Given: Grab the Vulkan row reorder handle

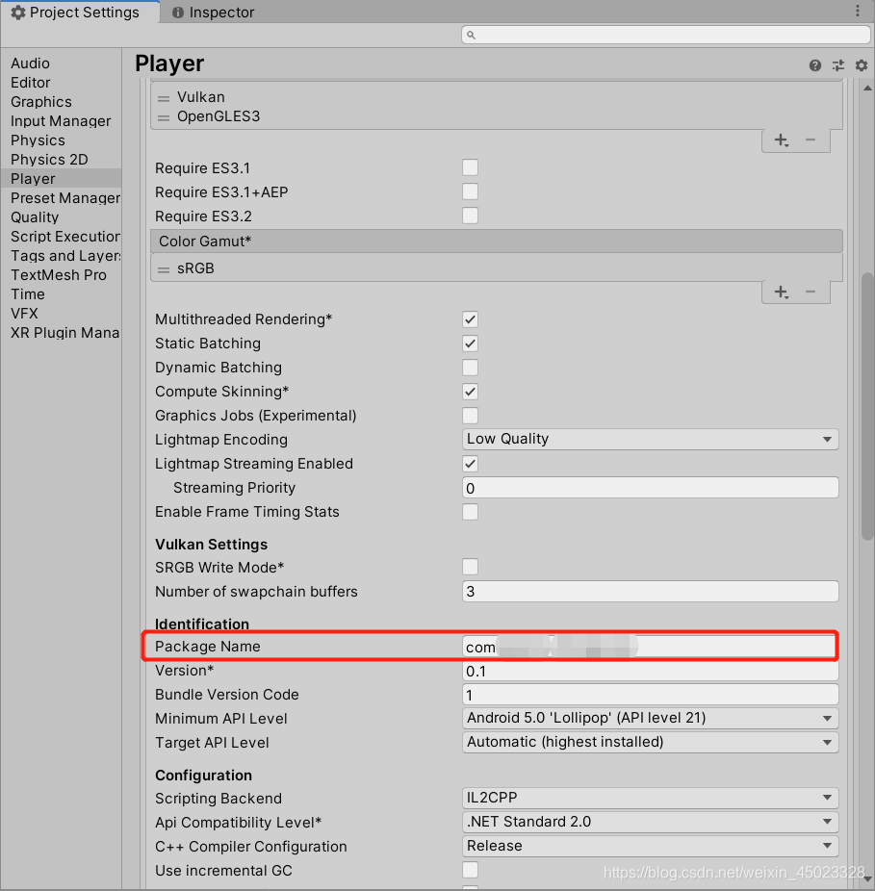Looking at the screenshot, I should [x=164, y=98].
